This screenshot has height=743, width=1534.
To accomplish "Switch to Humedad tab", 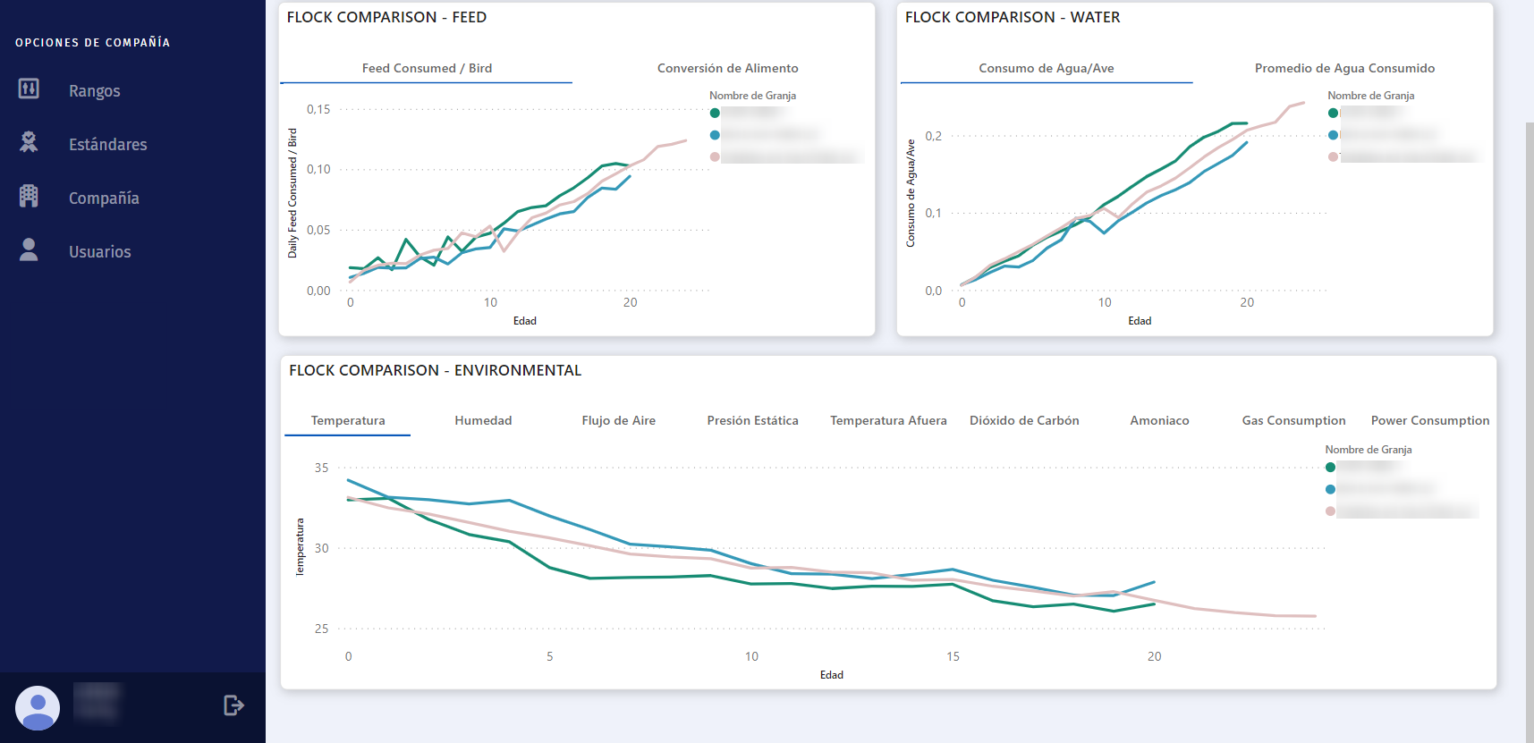I will pyautogui.click(x=483, y=421).
